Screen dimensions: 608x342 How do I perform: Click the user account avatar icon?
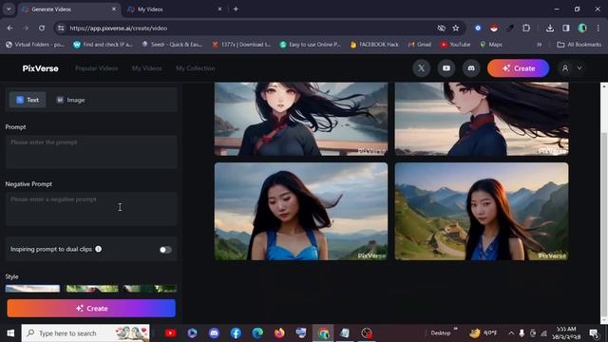click(565, 68)
